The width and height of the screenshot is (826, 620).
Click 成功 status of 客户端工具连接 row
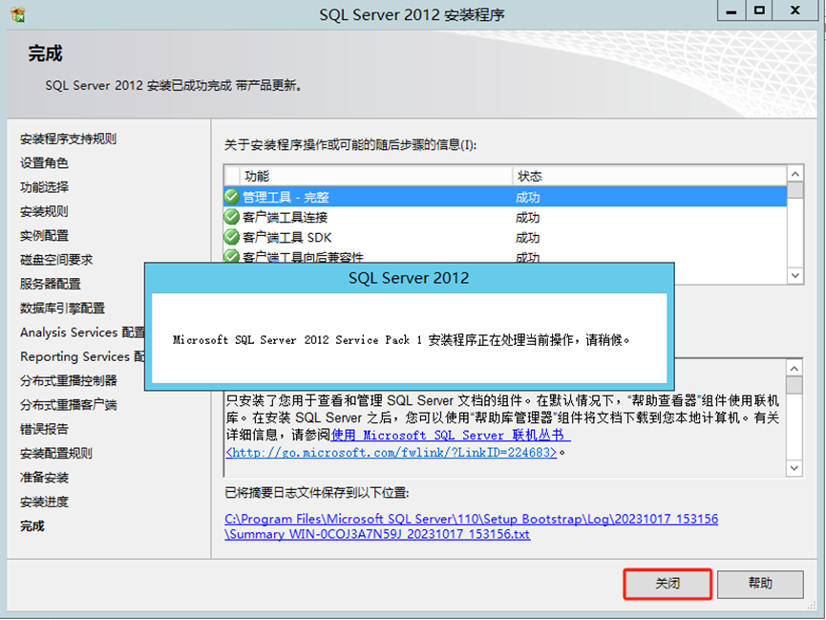pos(527,217)
